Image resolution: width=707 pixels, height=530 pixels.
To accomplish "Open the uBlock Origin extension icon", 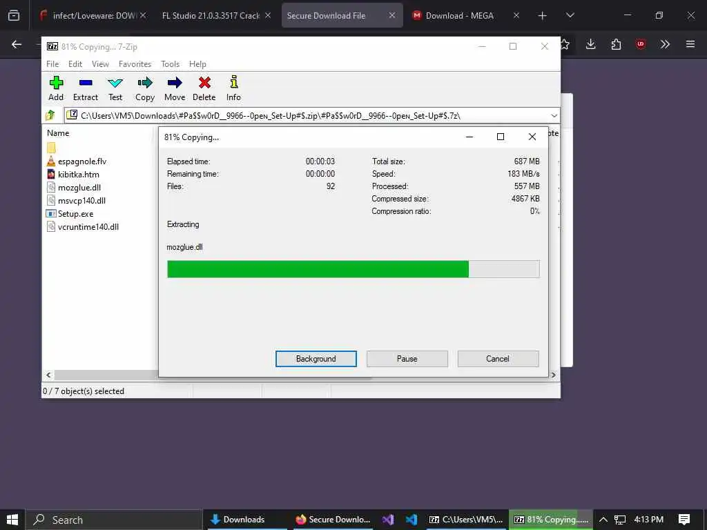I will [x=641, y=44].
